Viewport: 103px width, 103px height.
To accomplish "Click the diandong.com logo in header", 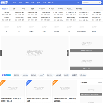I will click(x=4, y=3).
